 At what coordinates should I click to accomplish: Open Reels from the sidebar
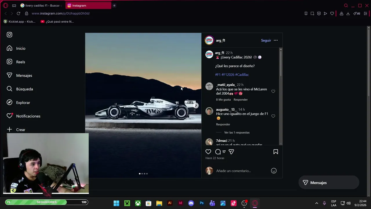[16, 62]
